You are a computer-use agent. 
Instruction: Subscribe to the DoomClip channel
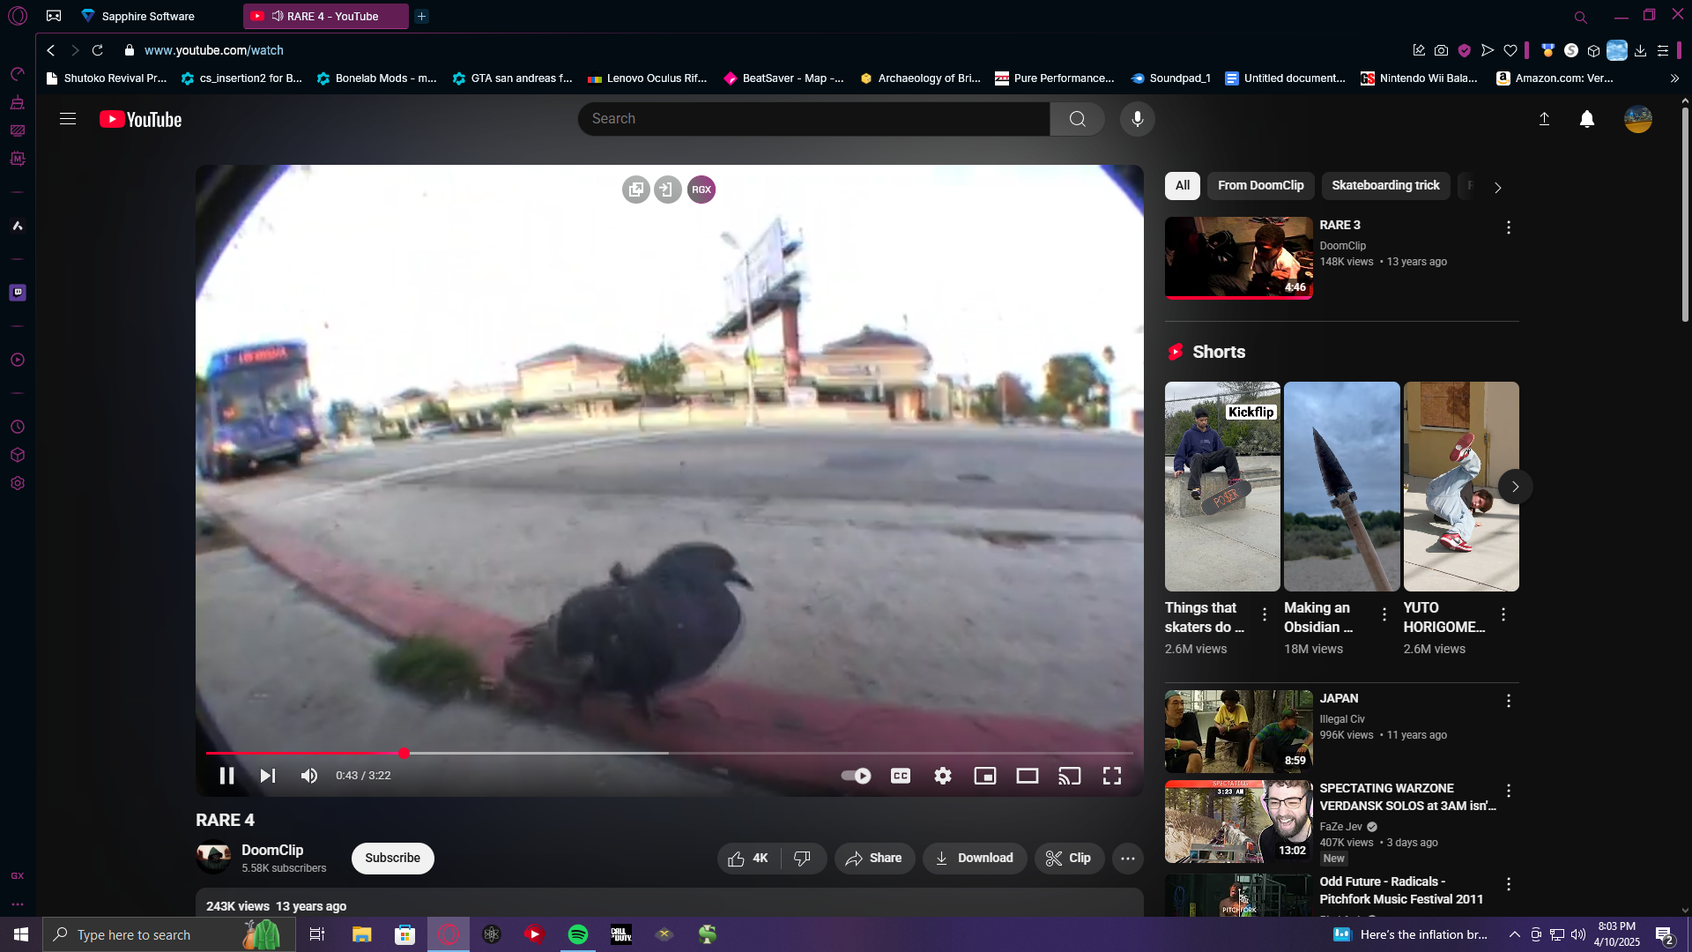(392, 858)
